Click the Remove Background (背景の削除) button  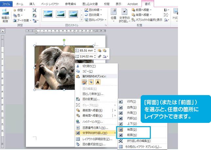(5, 16)
